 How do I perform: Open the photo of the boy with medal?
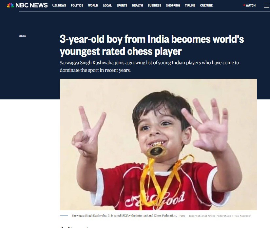[x=158, y=144]
